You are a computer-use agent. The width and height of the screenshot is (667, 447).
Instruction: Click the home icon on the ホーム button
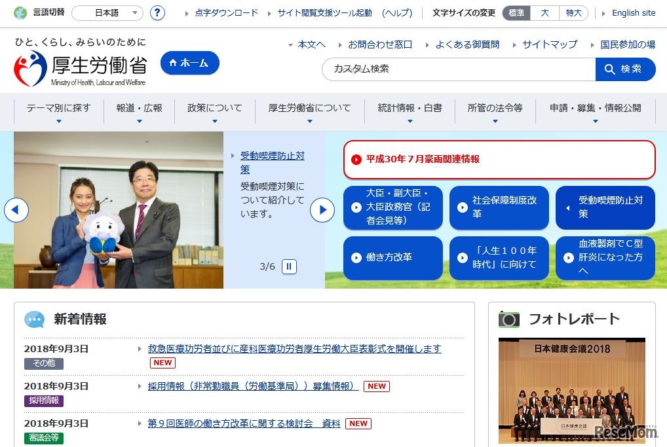(x=172, y=63)
